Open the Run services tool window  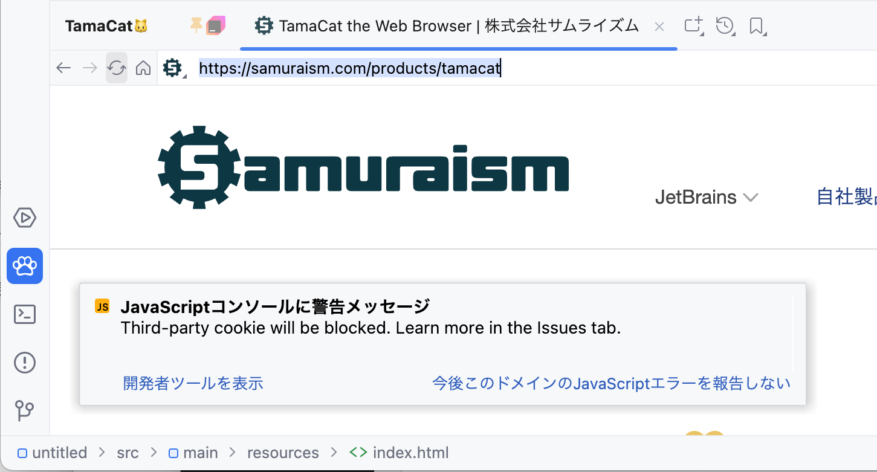(x=25, y=218)
